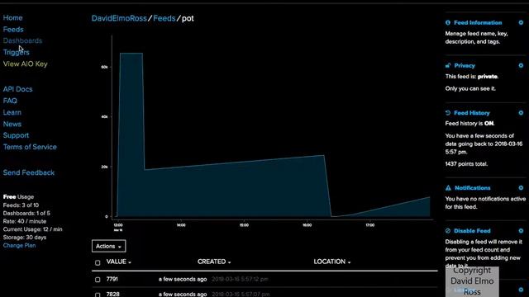529x297 pixels.
Task: Open Feed Information gear settings
Action: coord(521,22)
